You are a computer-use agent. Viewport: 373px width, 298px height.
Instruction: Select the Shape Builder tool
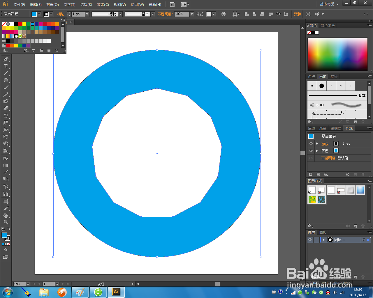[x=6, y=144]
